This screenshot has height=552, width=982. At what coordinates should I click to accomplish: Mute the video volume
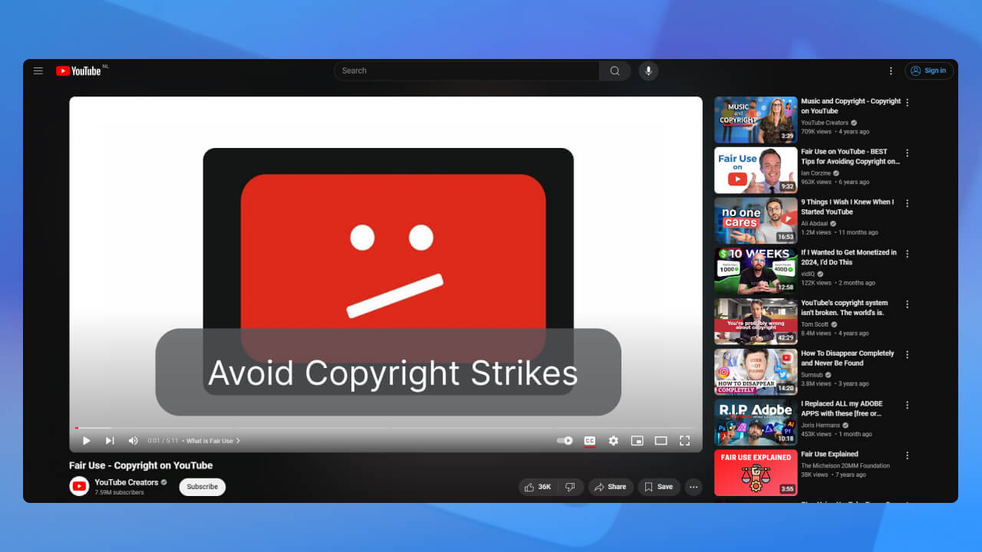(x=133, y=441)
